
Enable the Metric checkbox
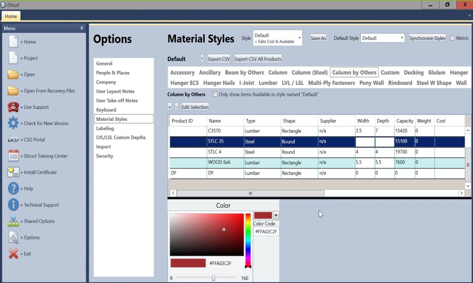[452, 38]
